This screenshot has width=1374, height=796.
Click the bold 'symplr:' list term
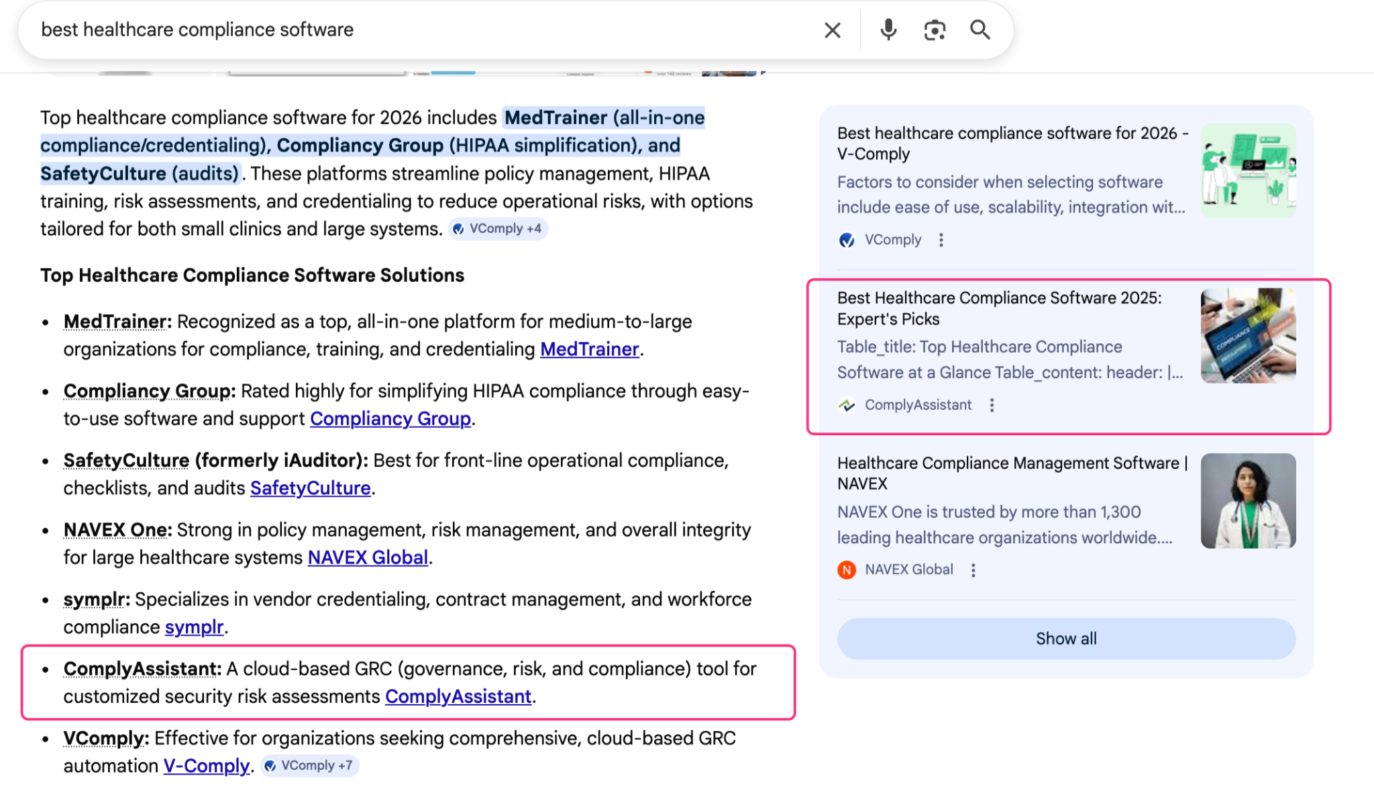[x=97, y=600]
